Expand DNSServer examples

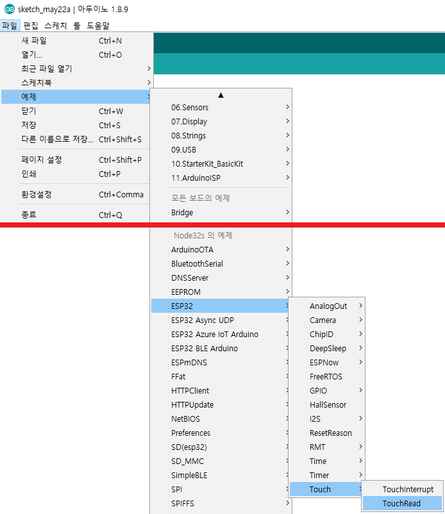[221, 278]
